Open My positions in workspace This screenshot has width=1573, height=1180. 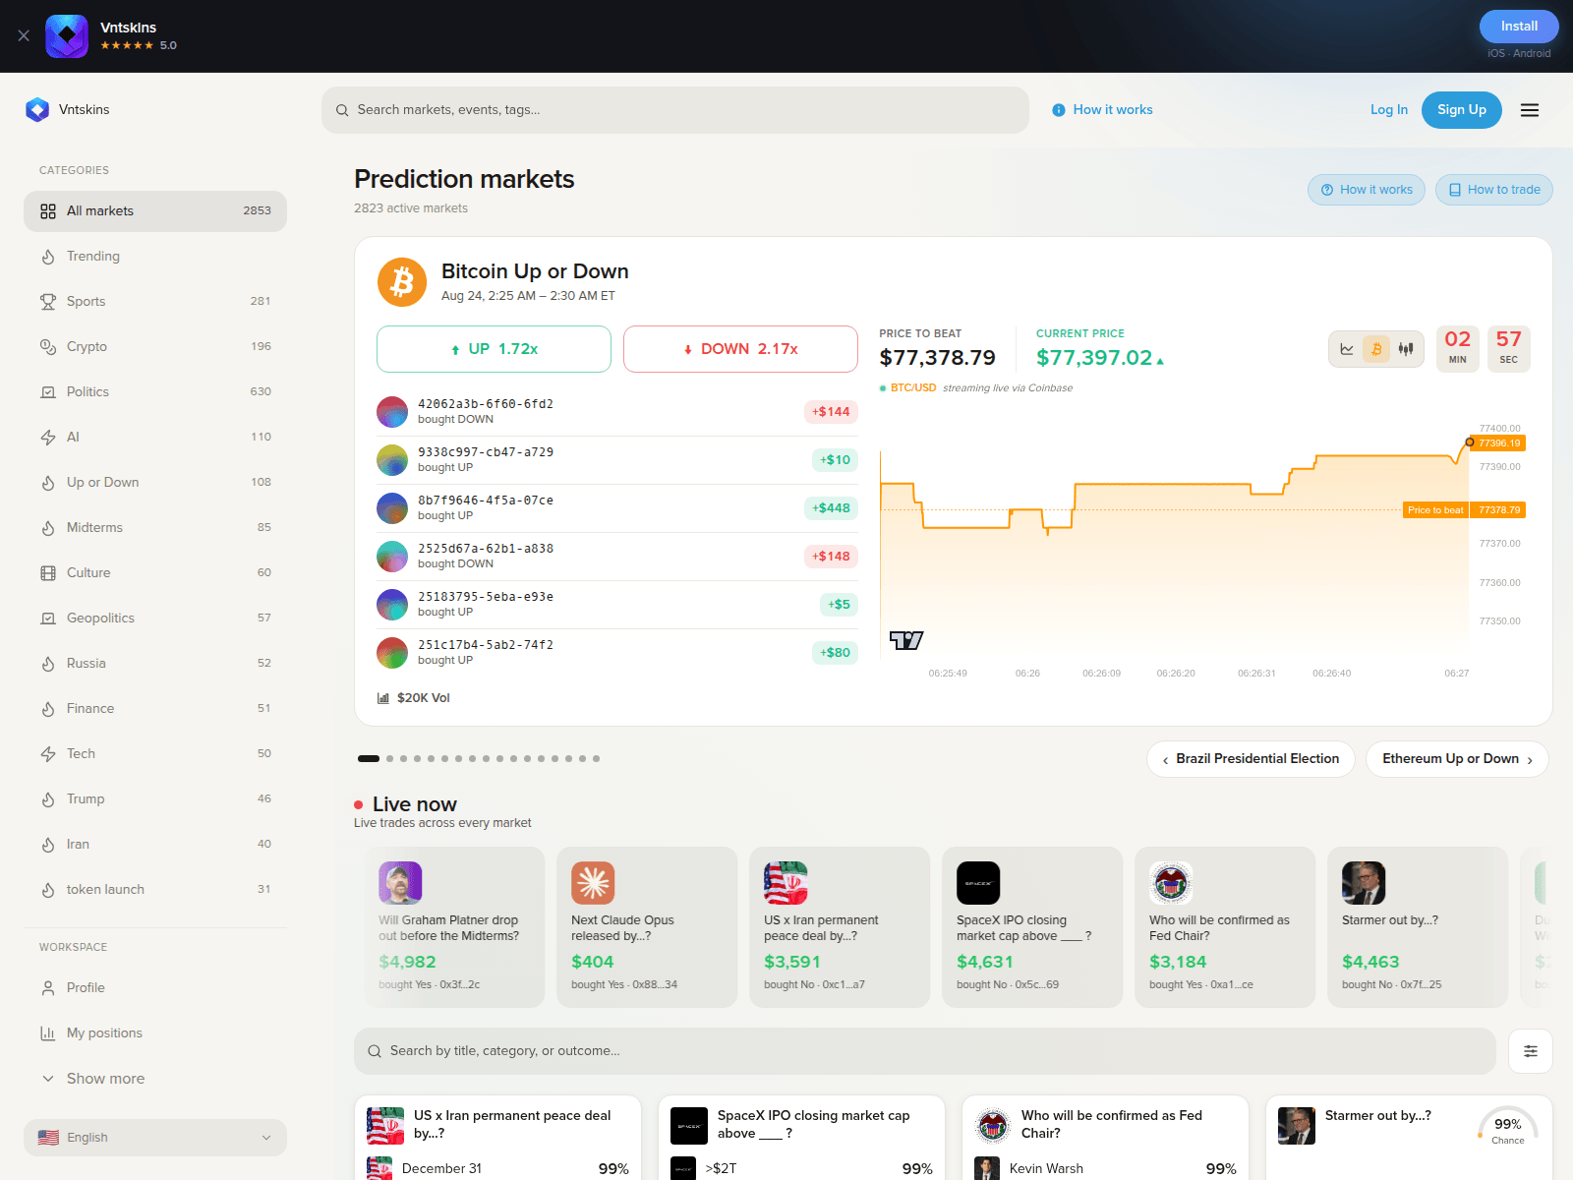point(155,1033)
